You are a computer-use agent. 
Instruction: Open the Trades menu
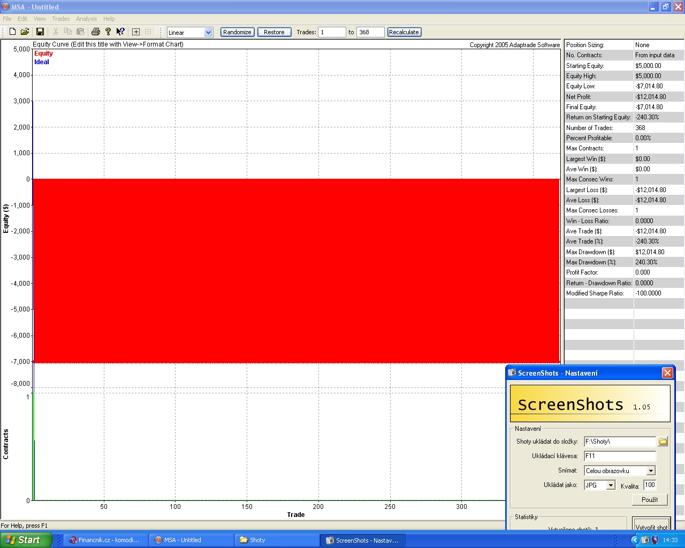tap(61, 19)
